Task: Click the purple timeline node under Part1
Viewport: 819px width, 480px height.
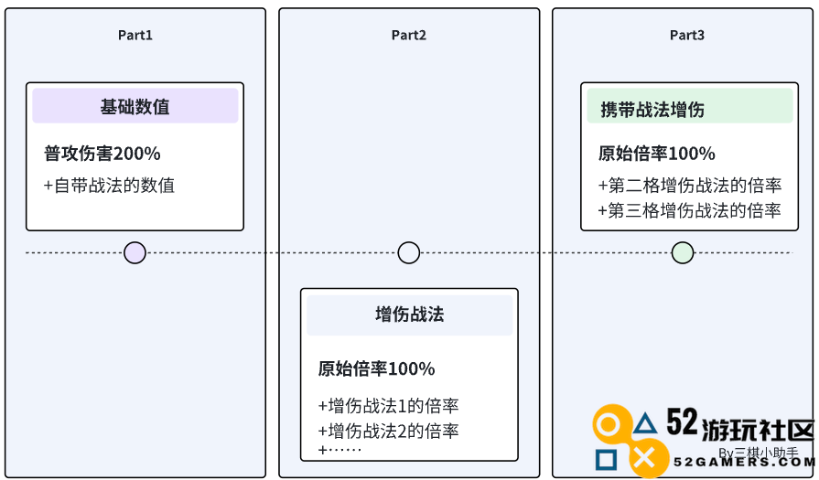Action: [x=135, y=253]
